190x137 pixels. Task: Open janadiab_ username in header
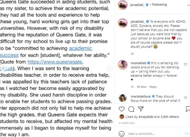[137, 5]
